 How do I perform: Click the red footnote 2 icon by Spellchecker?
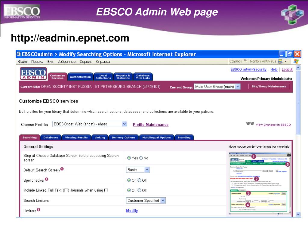coord(47,179)
